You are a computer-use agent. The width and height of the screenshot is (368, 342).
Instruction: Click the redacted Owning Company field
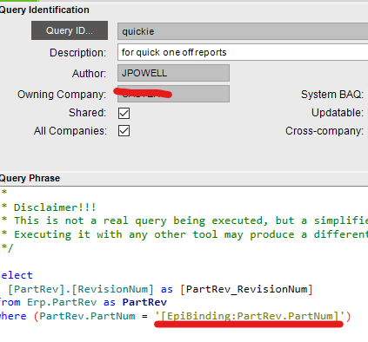pos(173,94)
